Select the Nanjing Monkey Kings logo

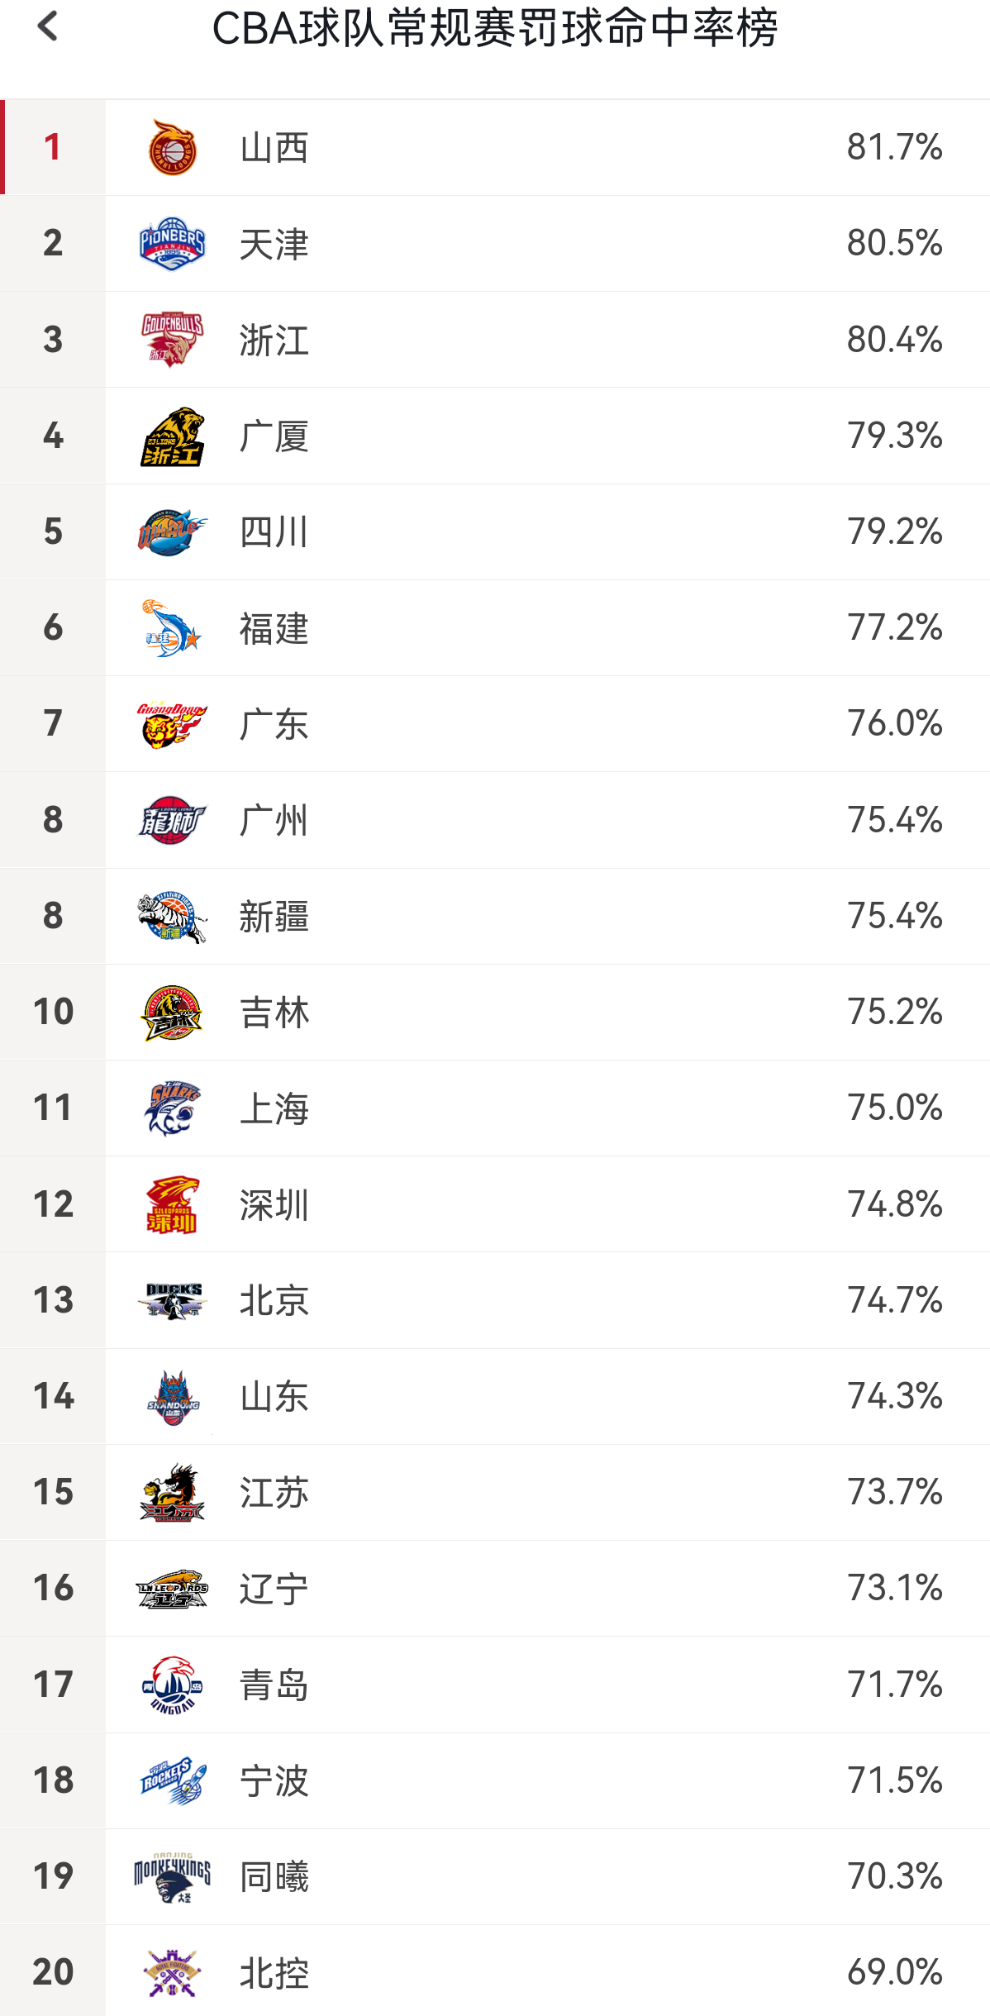[x=172, y=1876]
